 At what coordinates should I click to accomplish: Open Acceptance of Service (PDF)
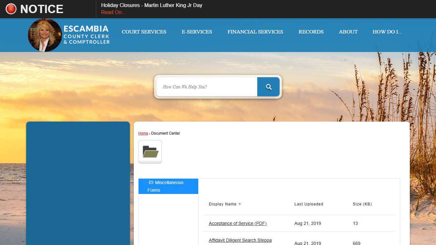[237, 223]
